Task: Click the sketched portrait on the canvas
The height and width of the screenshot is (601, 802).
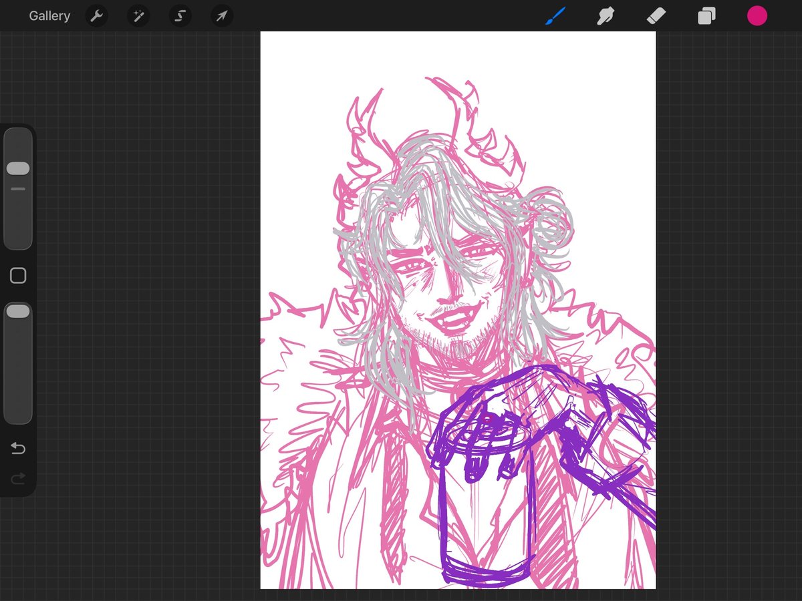Action: click(x=458, y=311)
